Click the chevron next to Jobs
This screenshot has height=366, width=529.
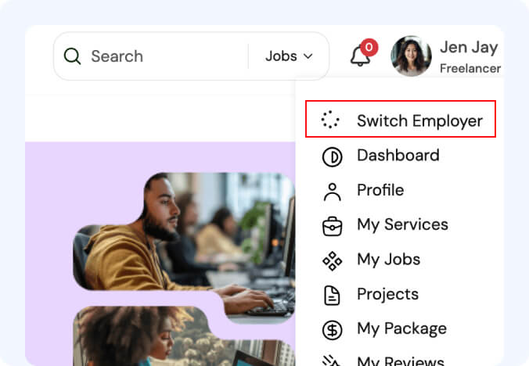coord(308,56)
